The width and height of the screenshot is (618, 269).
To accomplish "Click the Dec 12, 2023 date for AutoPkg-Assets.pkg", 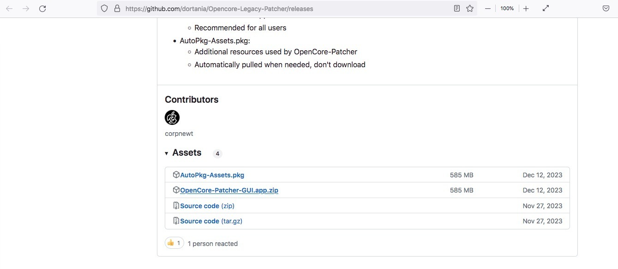I will [x=543, y=175].
